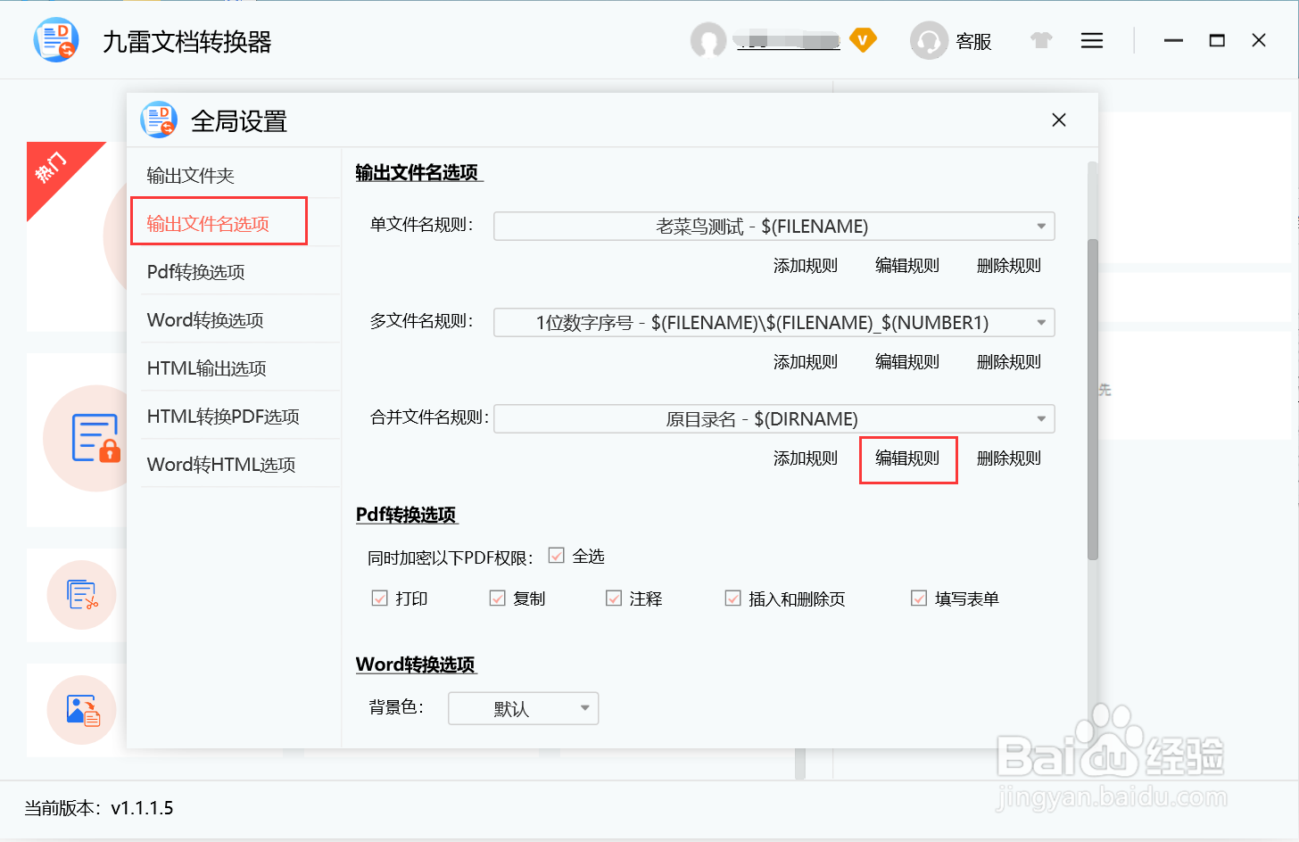Toggle the 插入和删除页 checkbox
1299x842 pixels.
[733, 598]
